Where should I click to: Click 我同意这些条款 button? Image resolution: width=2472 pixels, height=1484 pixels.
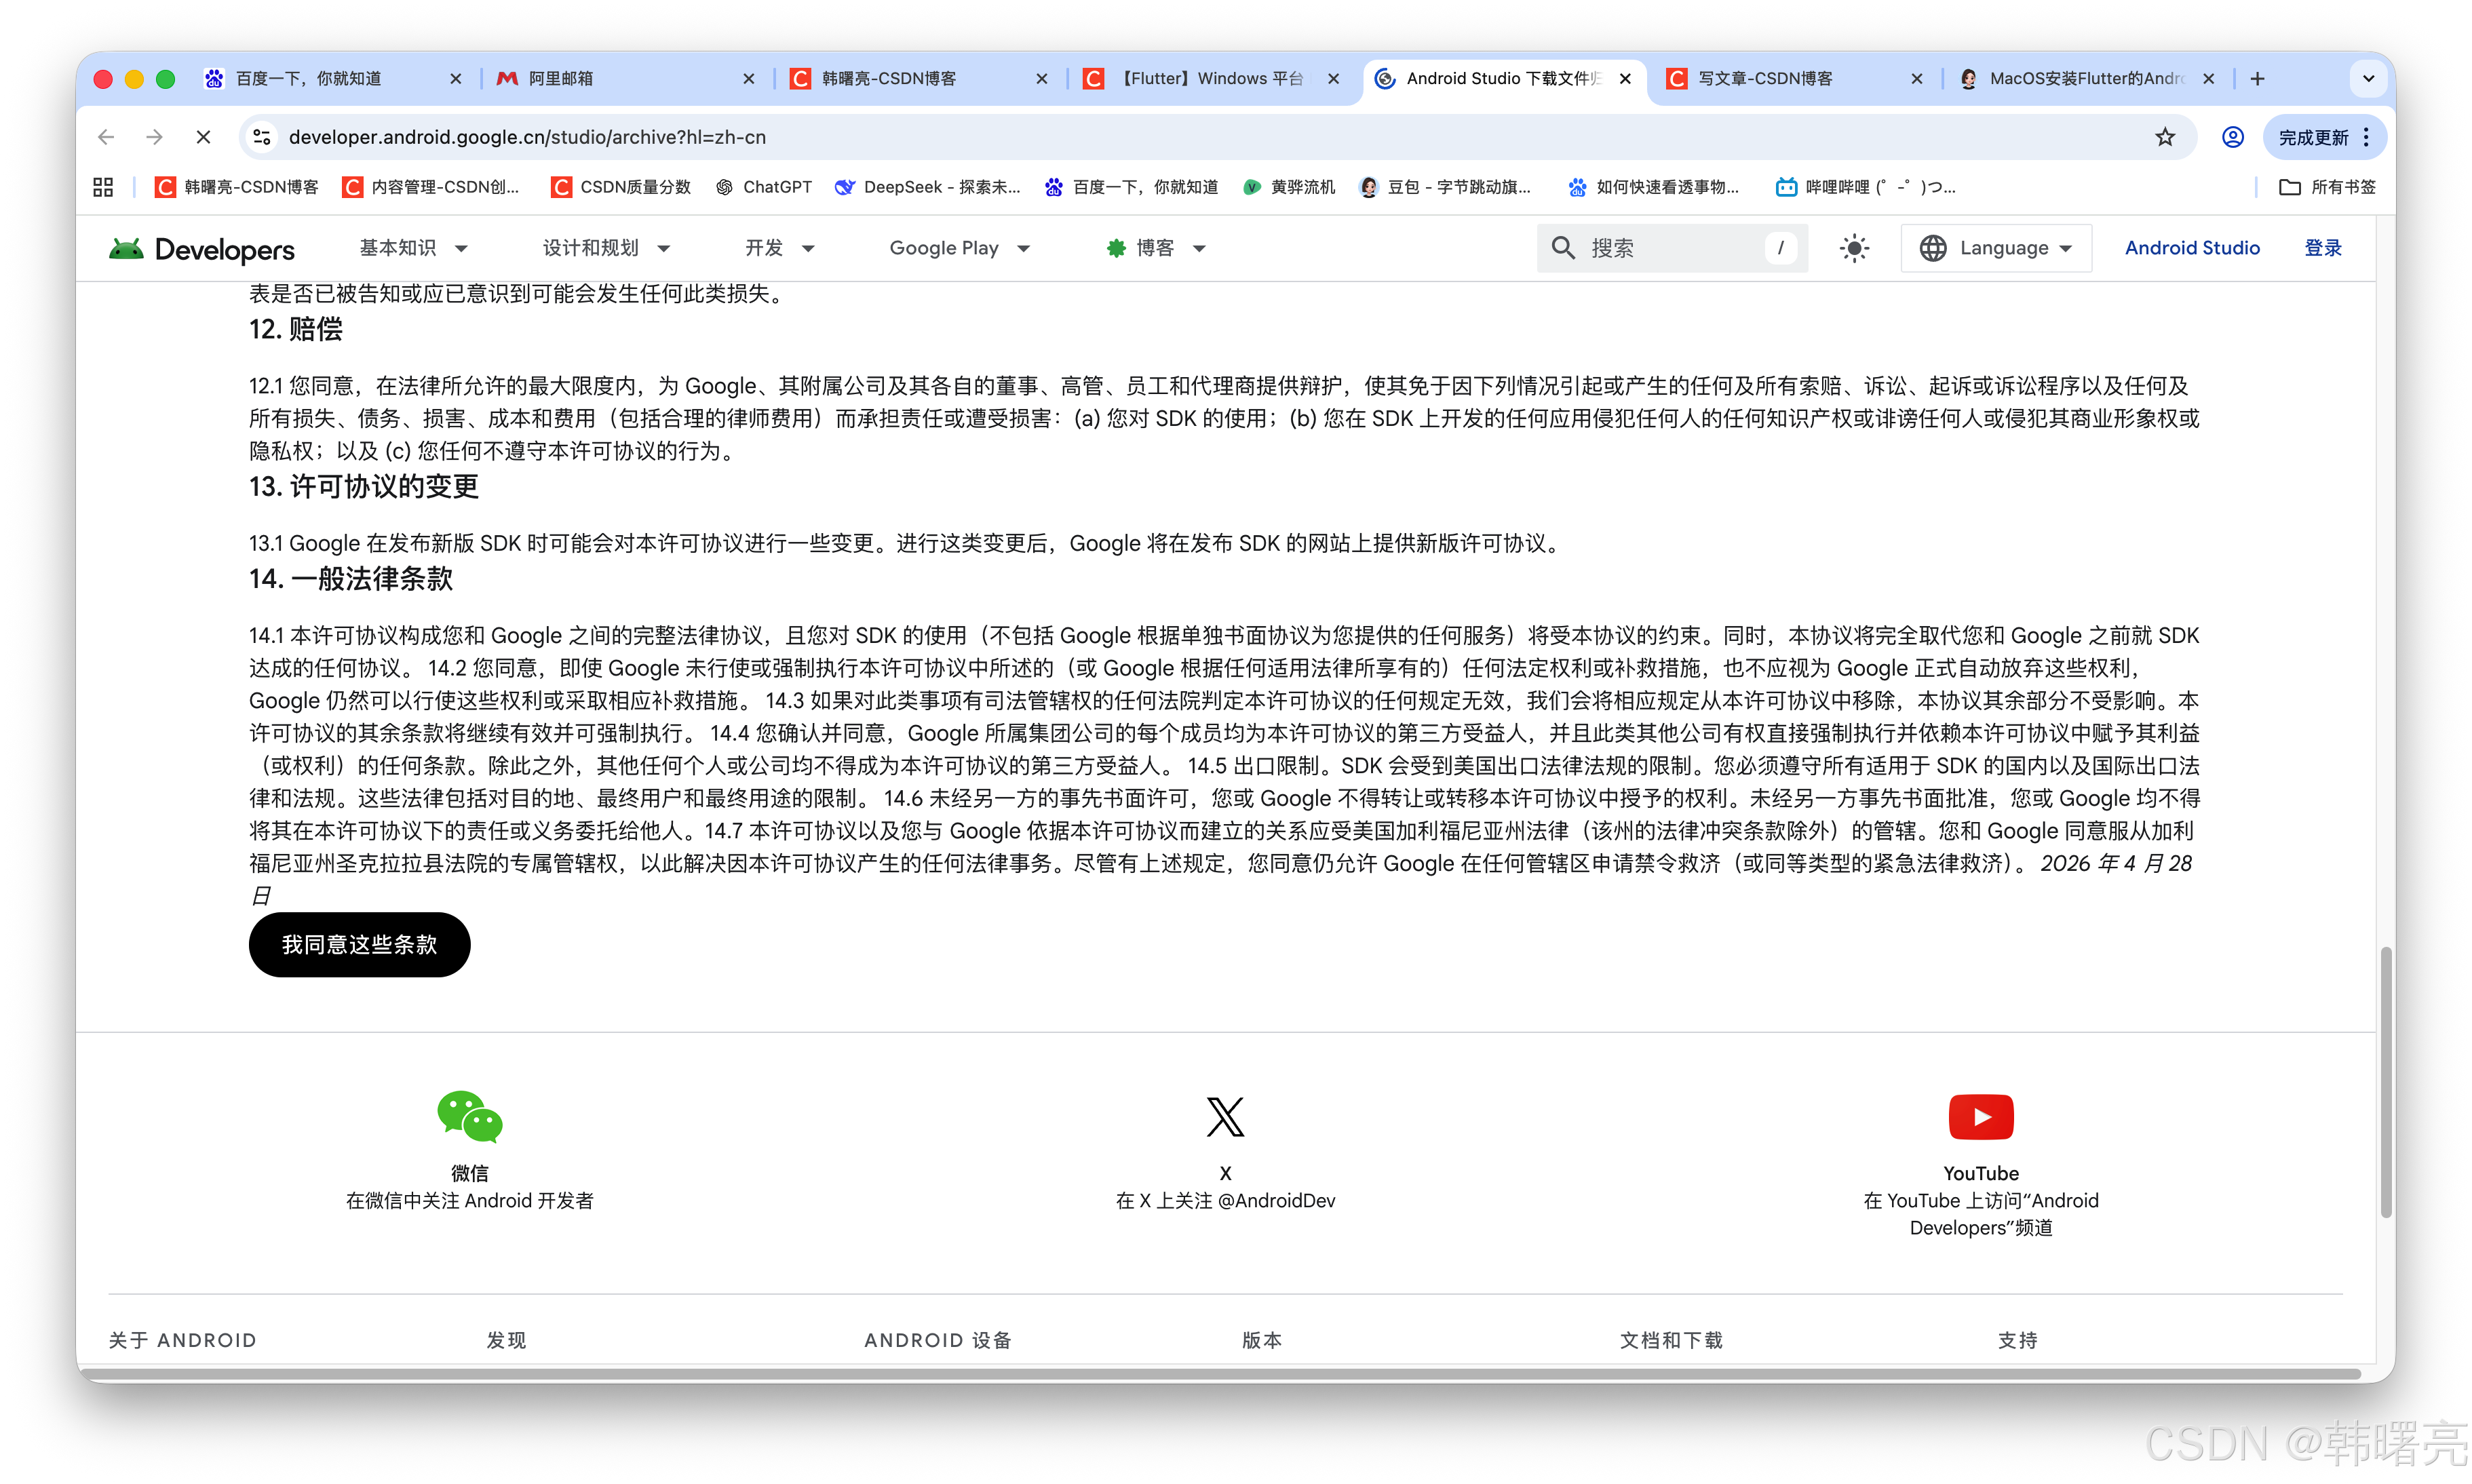pyautogui.click(x=359, y=945)
